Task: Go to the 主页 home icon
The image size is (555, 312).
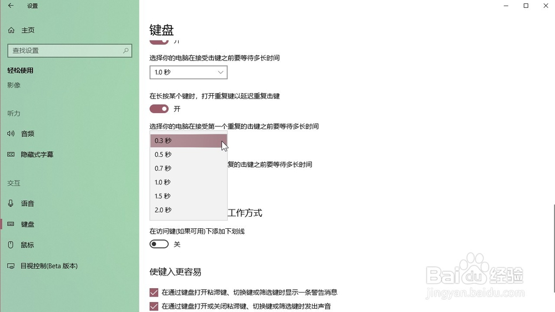Action: [x=11, y=30]
